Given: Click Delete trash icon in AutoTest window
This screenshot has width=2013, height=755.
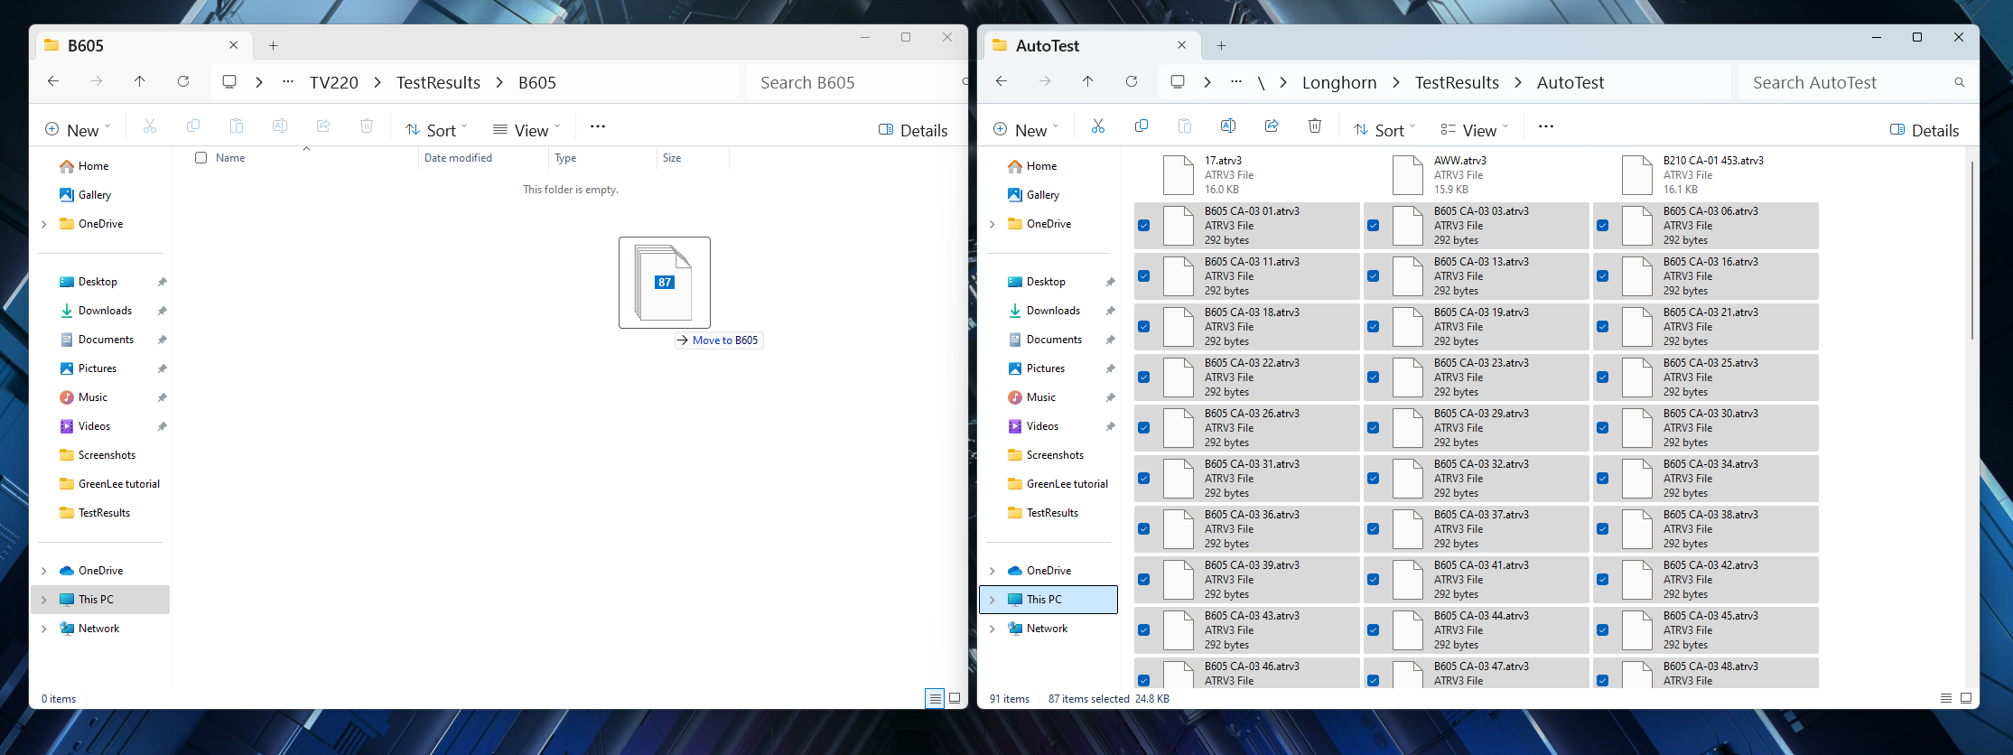Looking at the screenshot, I should (x=1314, y=126).
